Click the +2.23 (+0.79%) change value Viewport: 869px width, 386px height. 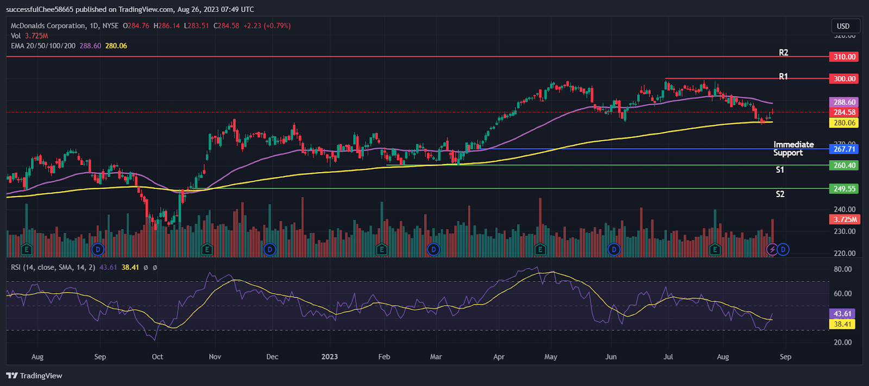[x=267, y=26]
